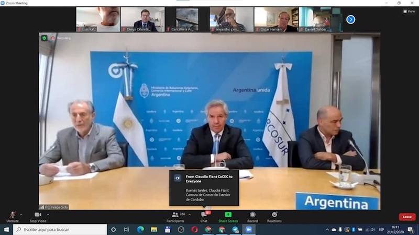Select Diego Cifarelli's video thumbnail
Image resolution: width=419 pixels, height=235 pixels.
pyautogui.click(x=142, y=19)
